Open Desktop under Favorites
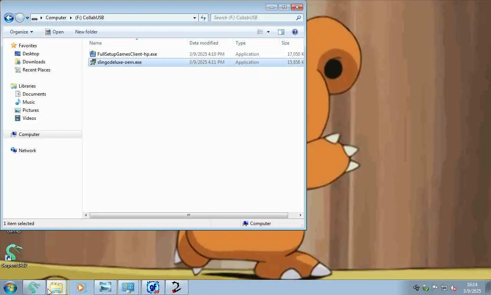 pos(31,54)
